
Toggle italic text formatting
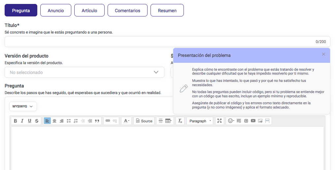click(22, 121)
